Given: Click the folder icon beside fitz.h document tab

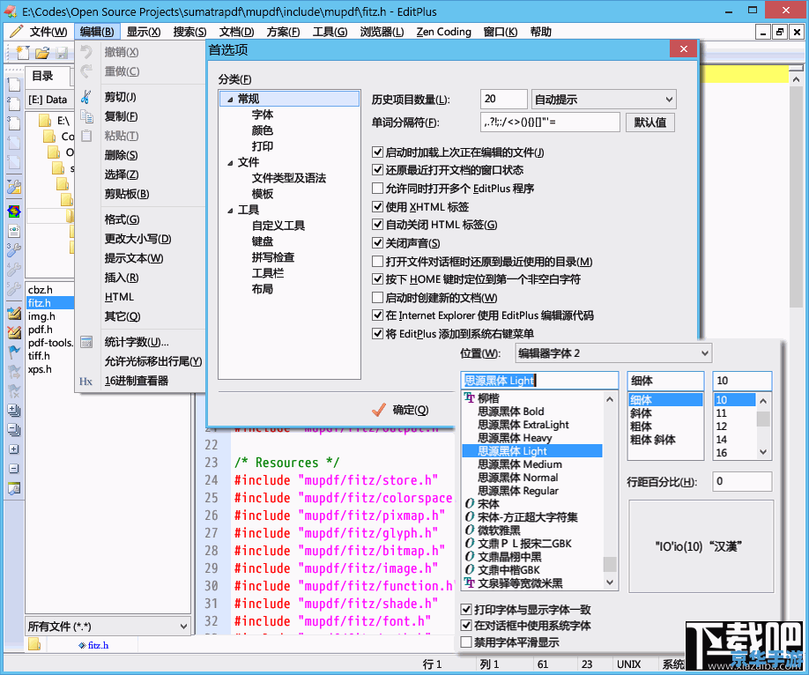Looking at the screenshot, I should click(x=34, y=644).
